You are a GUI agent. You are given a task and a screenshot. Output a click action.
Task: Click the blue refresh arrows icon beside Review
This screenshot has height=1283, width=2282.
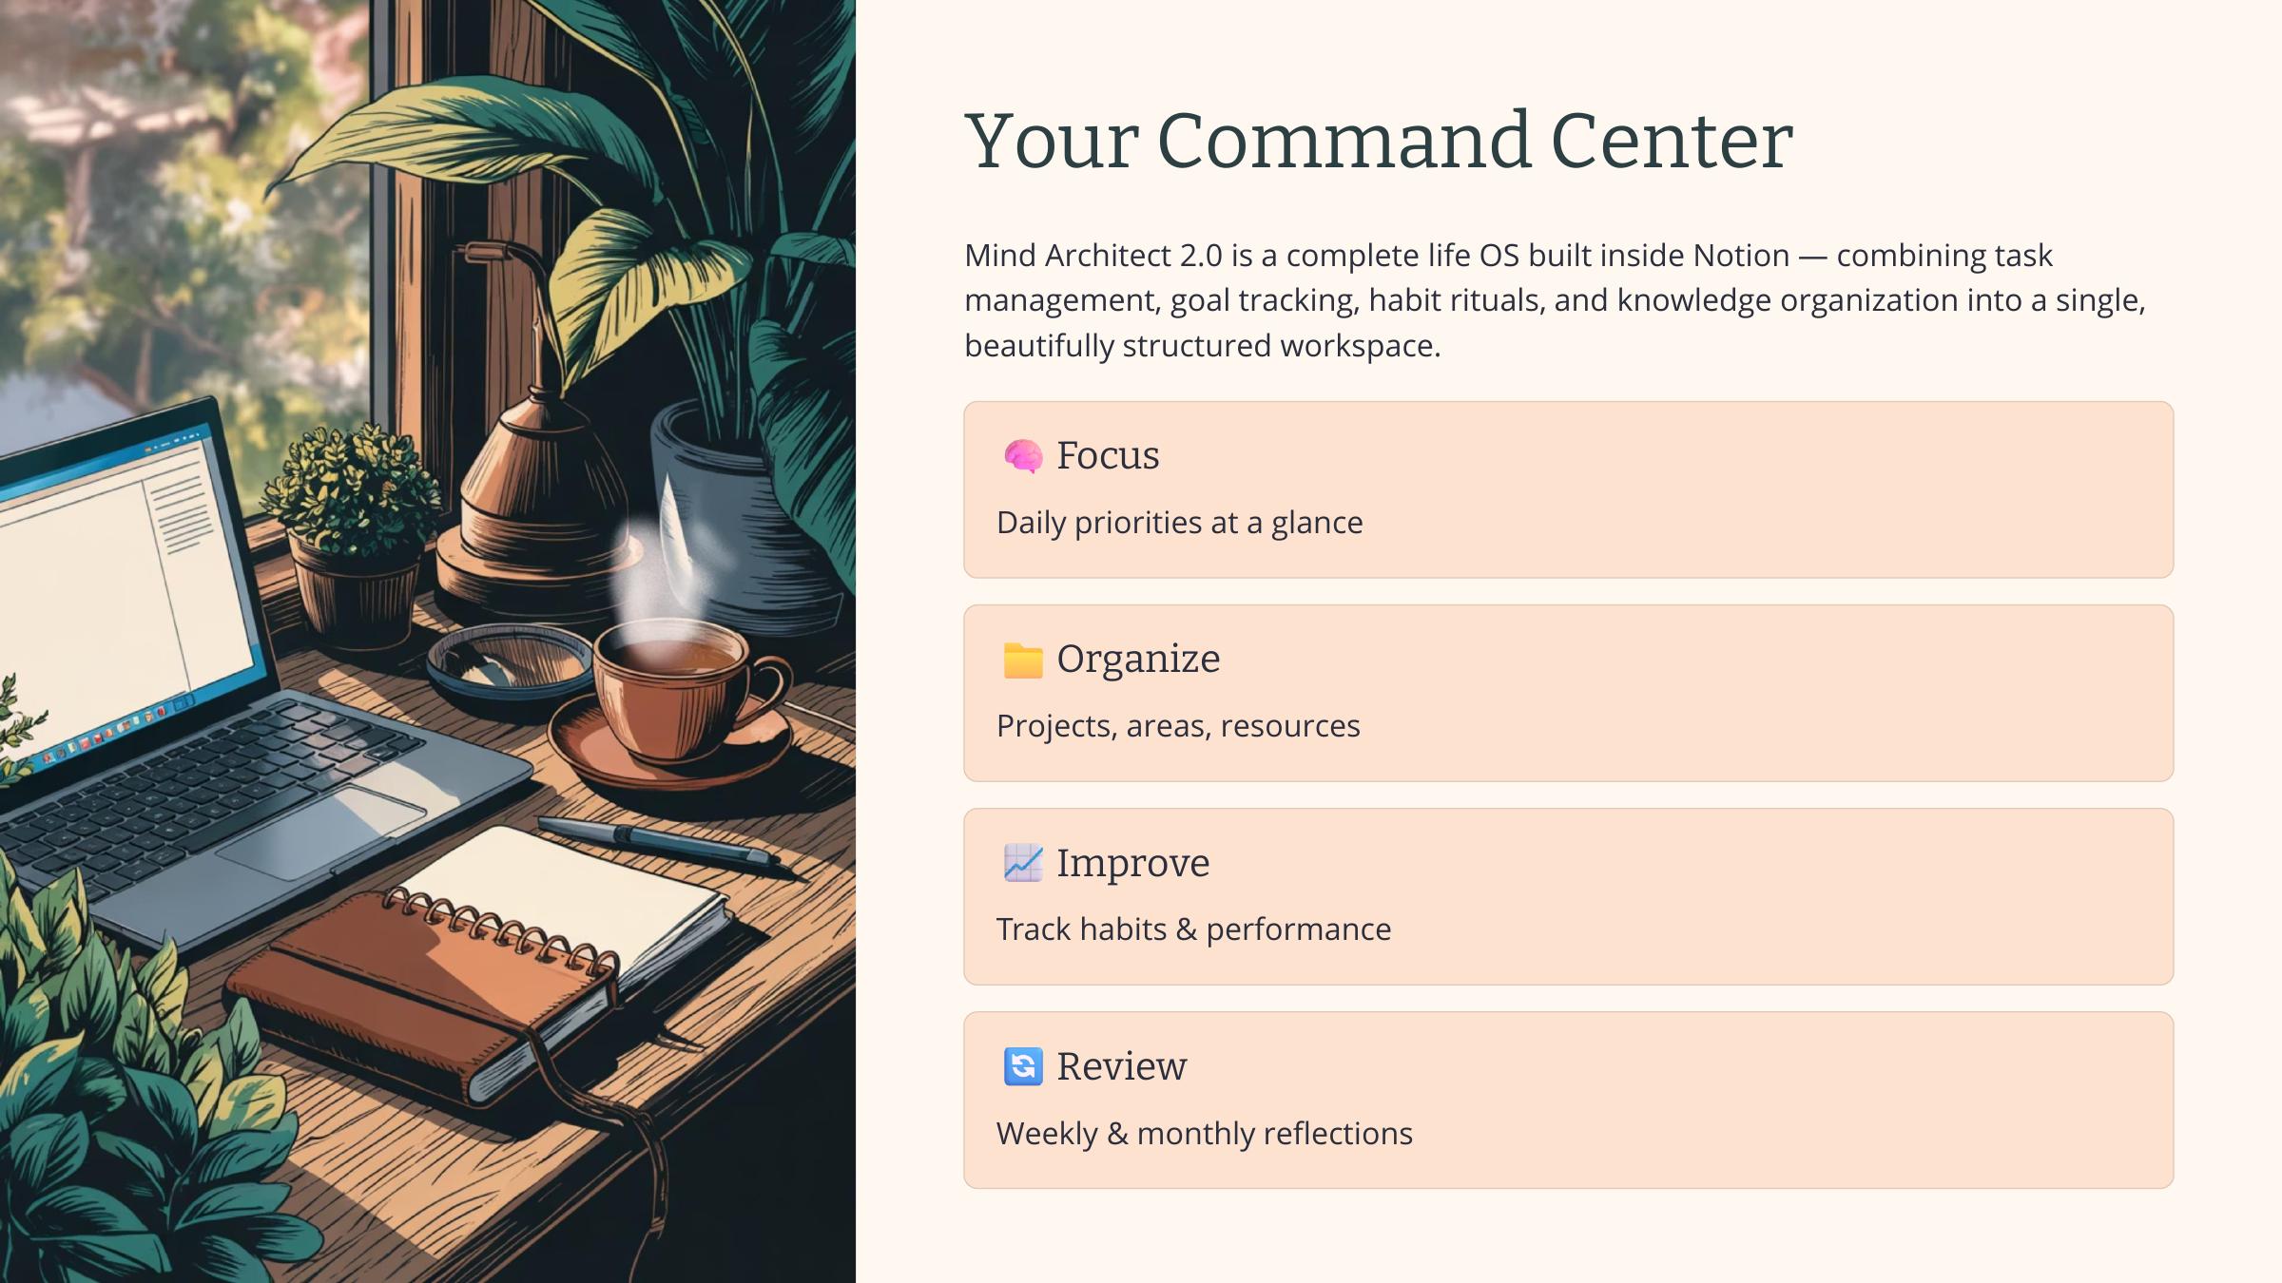[x=1022, y=1066]
